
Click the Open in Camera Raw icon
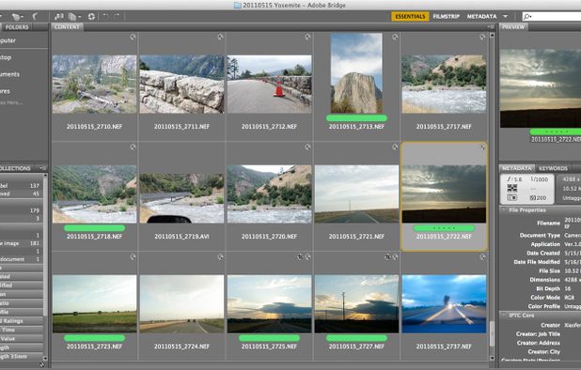(x=91, y=17)
